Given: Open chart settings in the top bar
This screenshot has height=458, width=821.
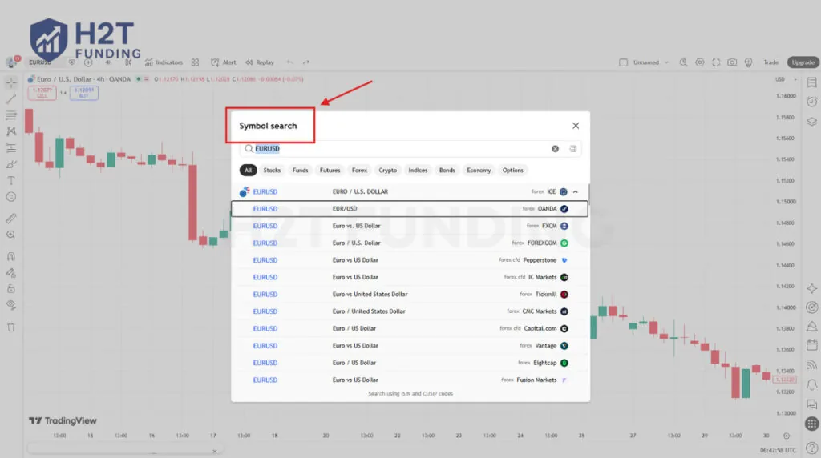Looking at the screenshot, I should tap(699, 62).
